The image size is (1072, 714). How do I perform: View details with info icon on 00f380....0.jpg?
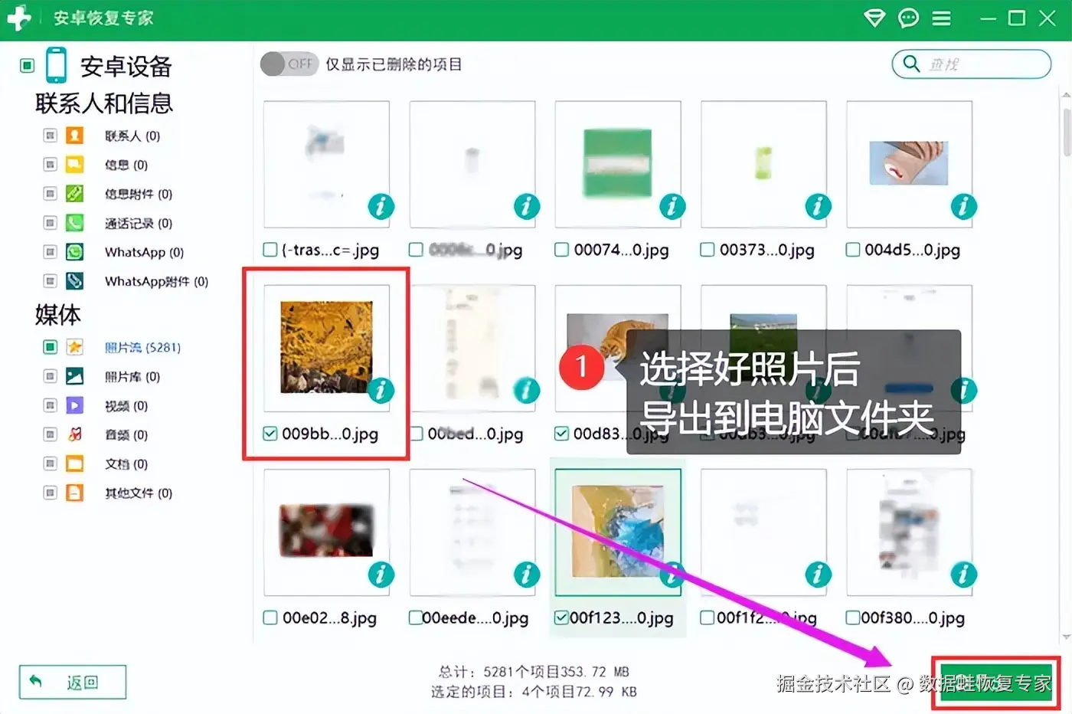coord(963,574)
